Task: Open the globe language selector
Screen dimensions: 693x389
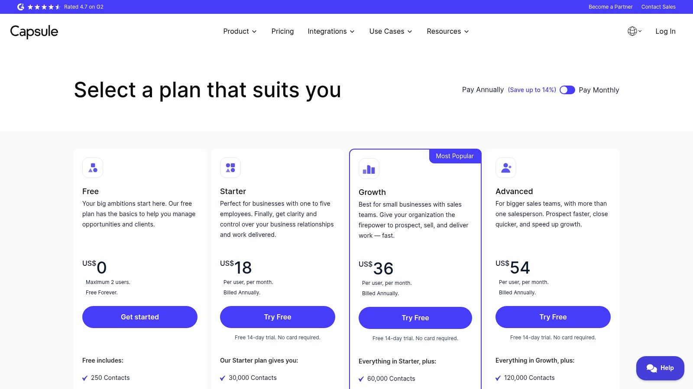Action: pos(635,31)
